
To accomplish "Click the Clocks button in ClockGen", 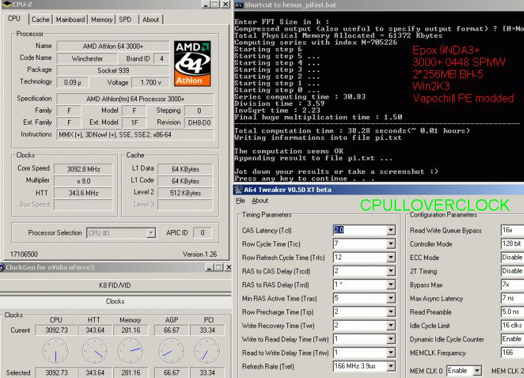I will click(115, 301).
